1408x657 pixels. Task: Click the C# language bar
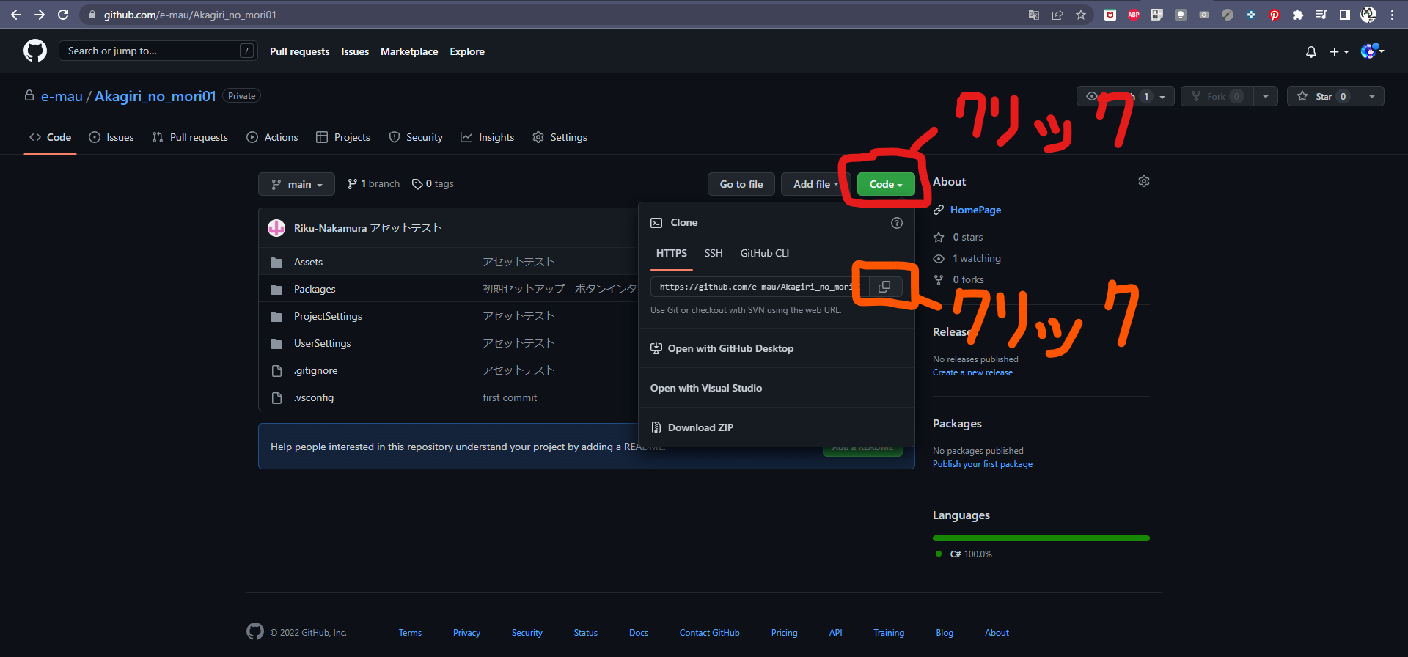point(1041,538)
